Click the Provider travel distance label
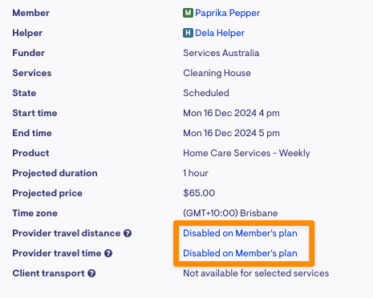The height and width of the screenshot is (298, 373). coord(67,233)
